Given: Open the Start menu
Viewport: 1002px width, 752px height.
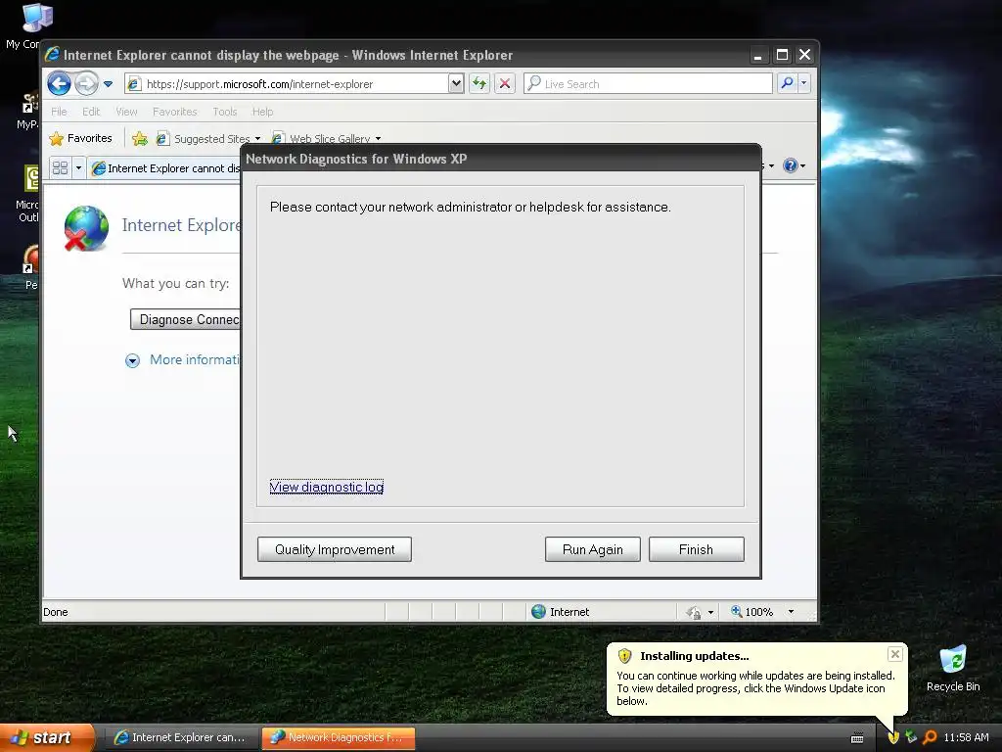Looking at the screenshot, I should (46, 737).
